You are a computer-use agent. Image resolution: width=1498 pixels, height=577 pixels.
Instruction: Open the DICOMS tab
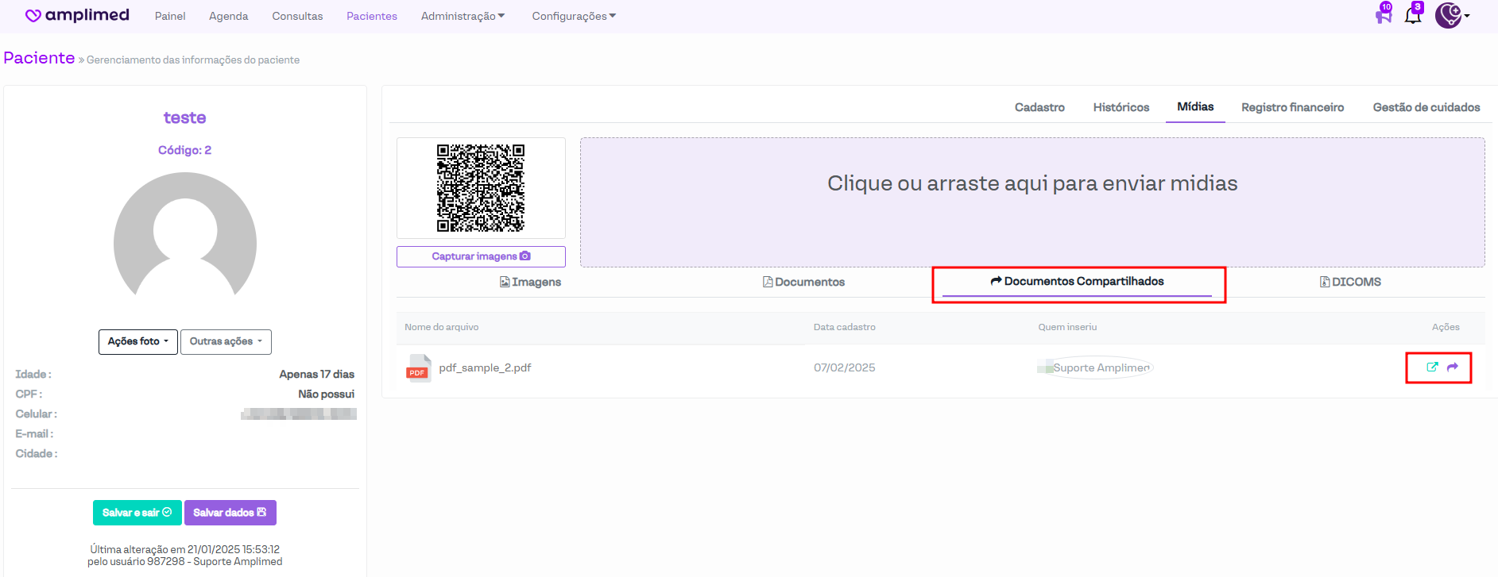(x=1350, y=282)
